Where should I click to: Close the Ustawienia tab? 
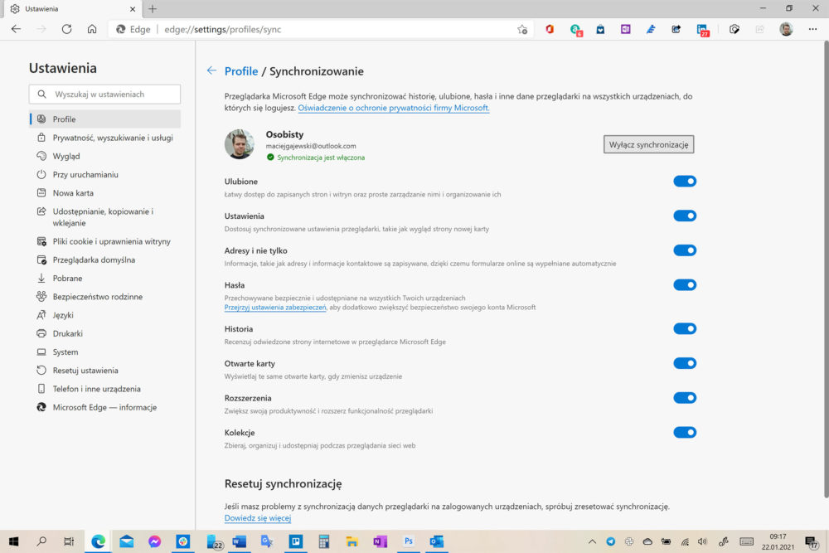[132, 9]
